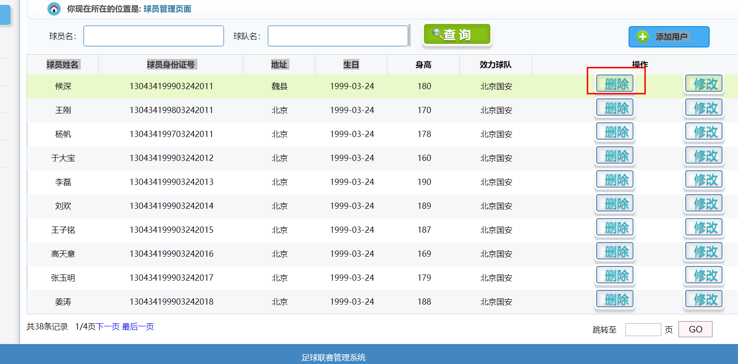The width and height of the screenshot is (738, 364).
Task: Select ID number 130434199803242011
Action: pyautogui.click(x=171, y=110)
